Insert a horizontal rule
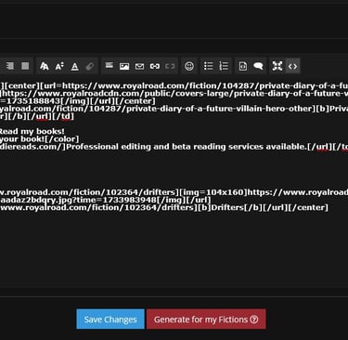 click(x=110, y=66)
